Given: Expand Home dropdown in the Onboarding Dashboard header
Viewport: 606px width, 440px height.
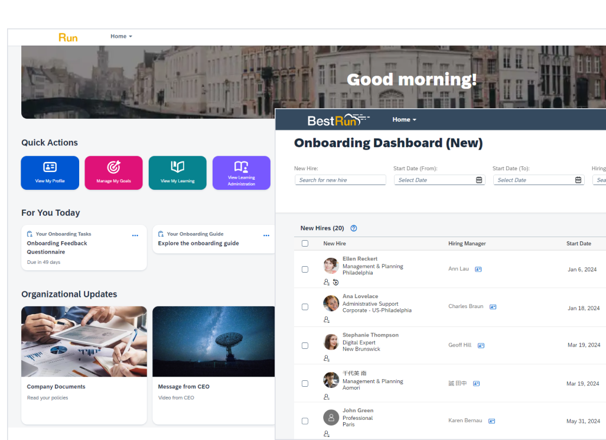Looking at the screenshot, I should point(404,119).
